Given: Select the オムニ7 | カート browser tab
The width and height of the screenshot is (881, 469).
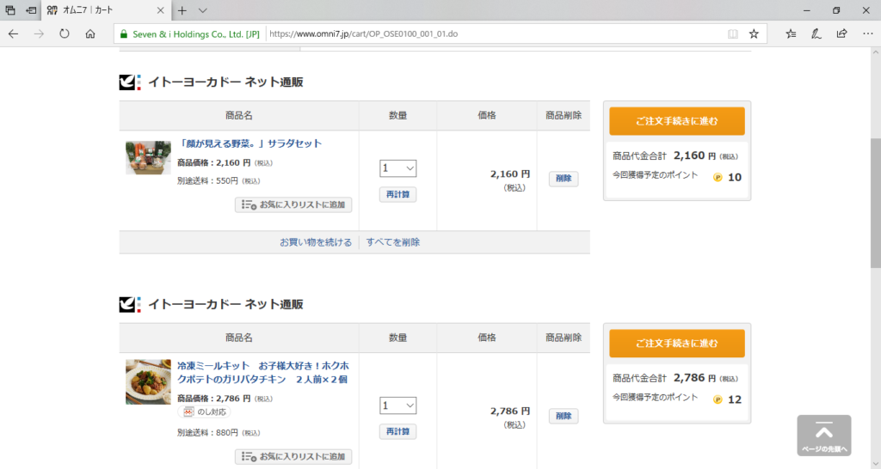Looking at the screenshot, I should tap(105, 10).
